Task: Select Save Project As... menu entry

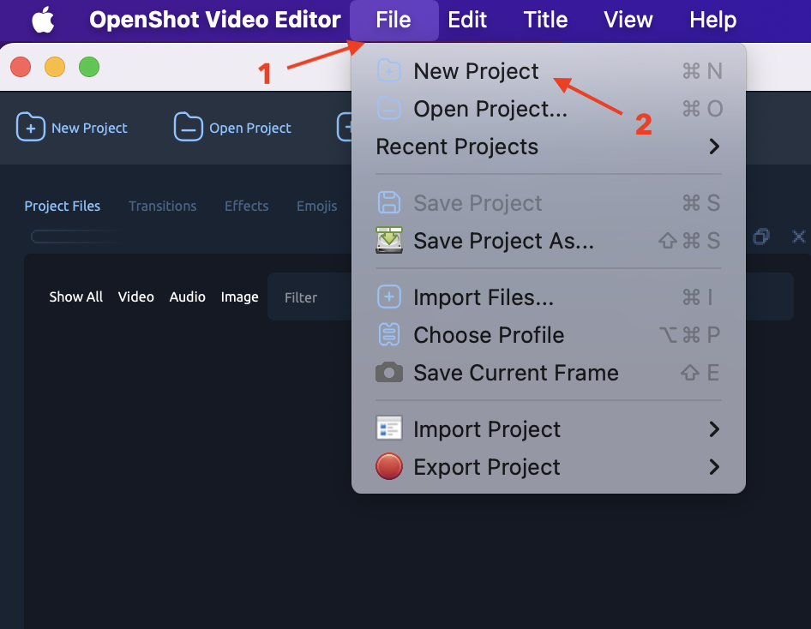Action: tap(549, 240)
